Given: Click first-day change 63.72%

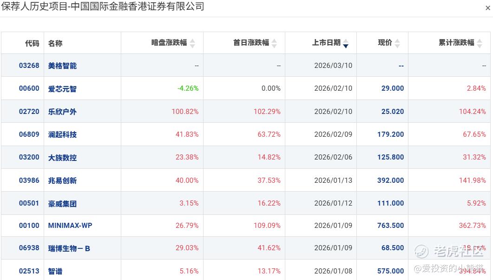Looking at the screenshot, I should 269,134.
